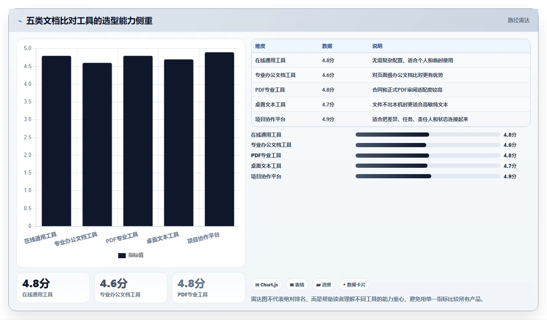Click 无需复杂配置，适合个人和临时使用 description
This screenshot has height=320, width=547.
pos(413,61)
